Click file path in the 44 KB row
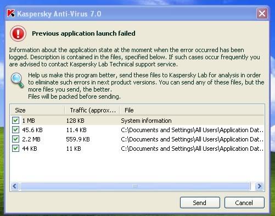Image resolution: width=275 pixels, height=216 pixels. tap(192, 149)
